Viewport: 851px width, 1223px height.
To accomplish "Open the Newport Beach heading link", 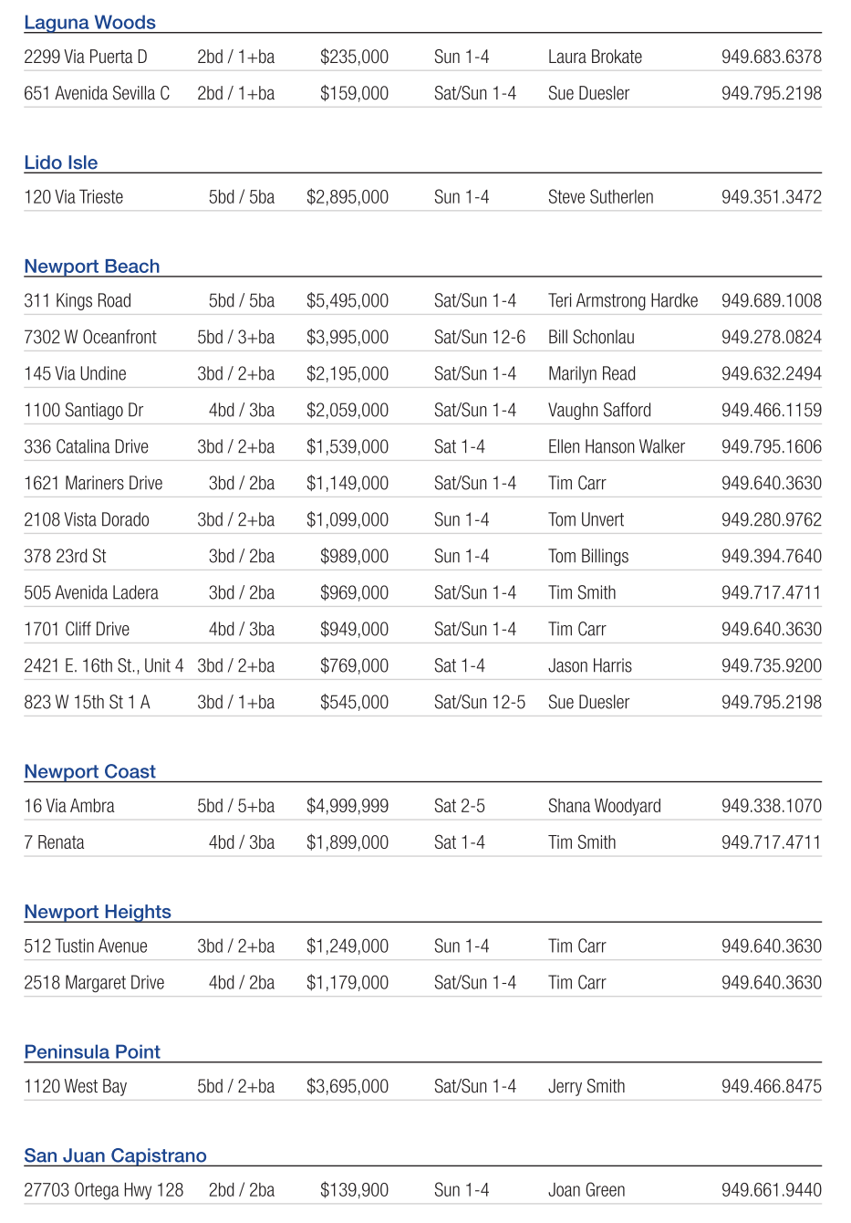I will 91,267.
